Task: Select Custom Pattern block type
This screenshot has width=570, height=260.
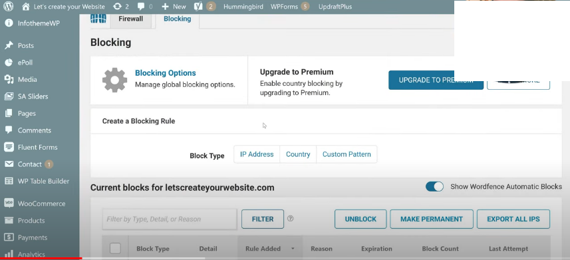Action: [347, 154]
